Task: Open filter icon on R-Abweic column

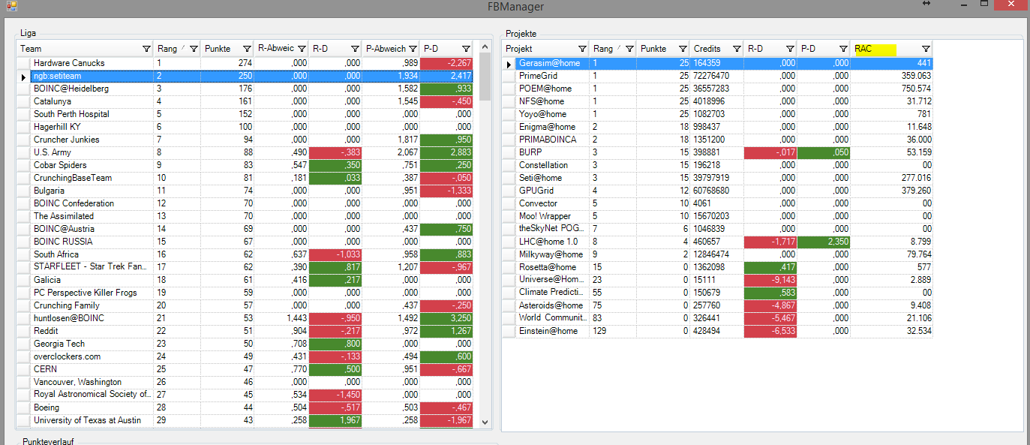Action: pos(301,49)
